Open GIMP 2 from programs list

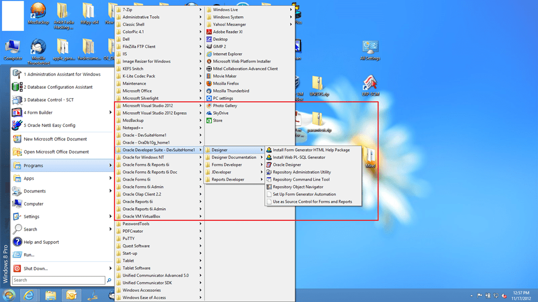click(250, 47)
